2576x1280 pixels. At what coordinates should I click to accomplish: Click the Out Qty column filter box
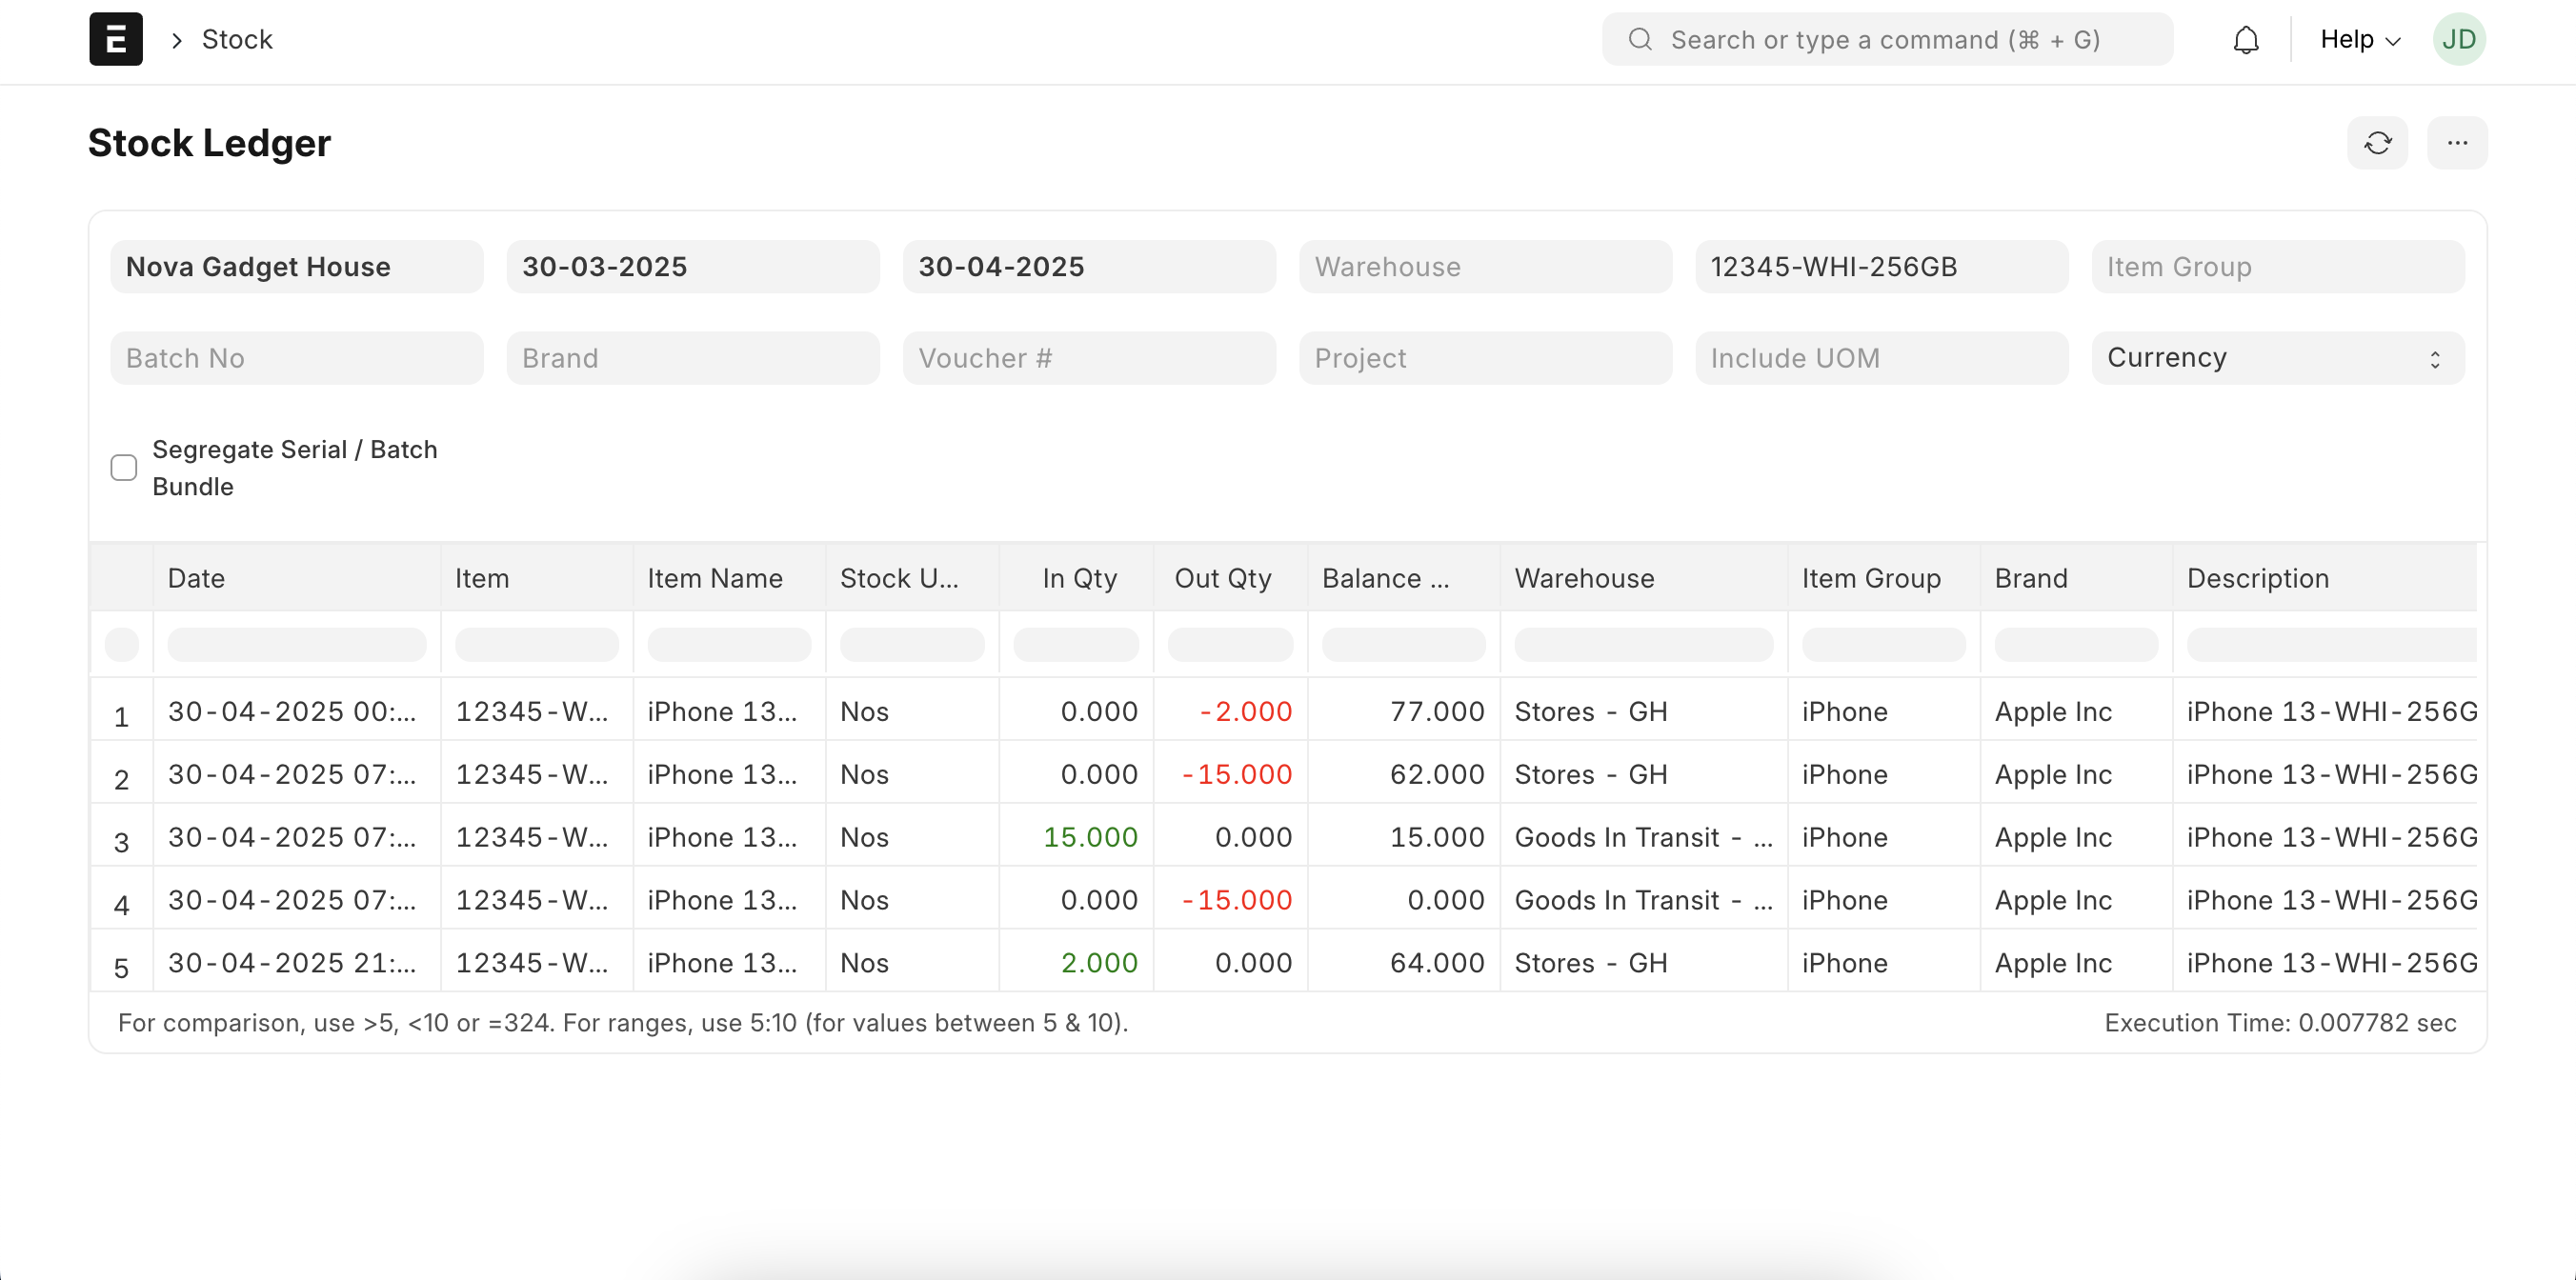pyautogui.click(x=1230, y=644)
